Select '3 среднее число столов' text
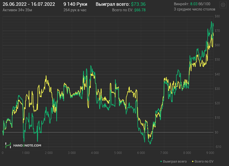229x166 pixels. pos(194,9)
